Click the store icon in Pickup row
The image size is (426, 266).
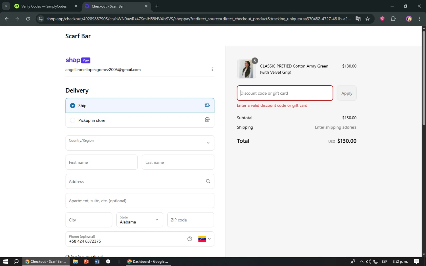pos(207,120)
